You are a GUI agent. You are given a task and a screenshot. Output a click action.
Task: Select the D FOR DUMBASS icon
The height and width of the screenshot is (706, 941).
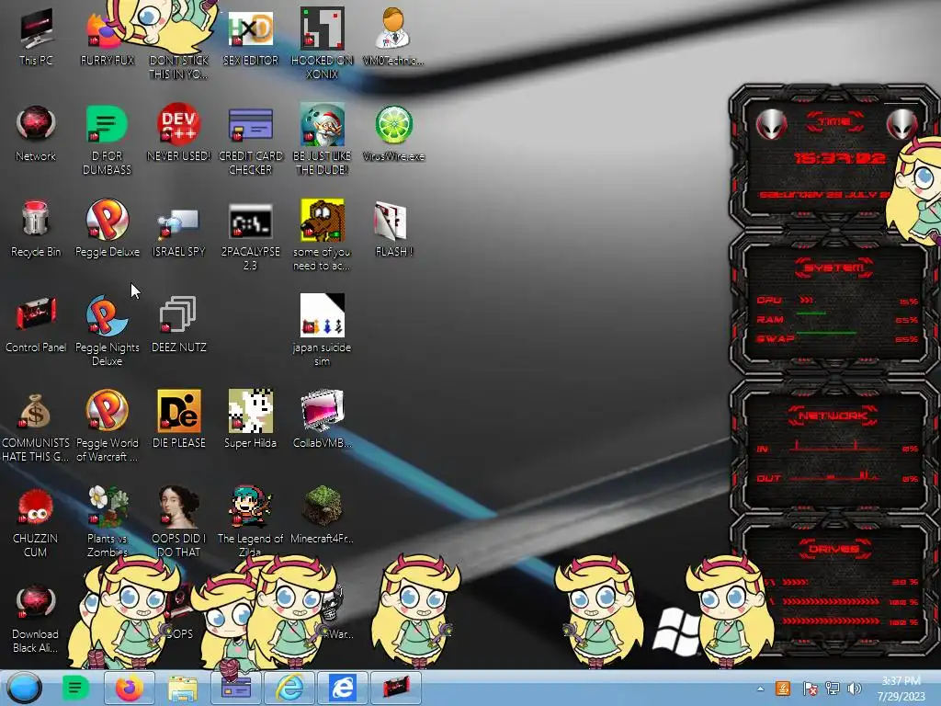(x=107, y=124)
